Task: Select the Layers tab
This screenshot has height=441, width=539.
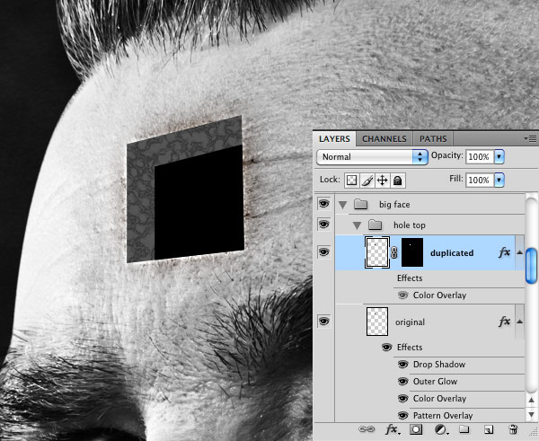Action: click(334, 139)
